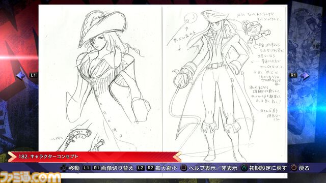The height and width of the screenshot is (183, 326).
Task: Click 戻る to go back
Action: (304, 168)
